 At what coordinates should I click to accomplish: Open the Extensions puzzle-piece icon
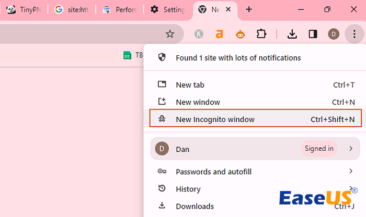point(261,34)
